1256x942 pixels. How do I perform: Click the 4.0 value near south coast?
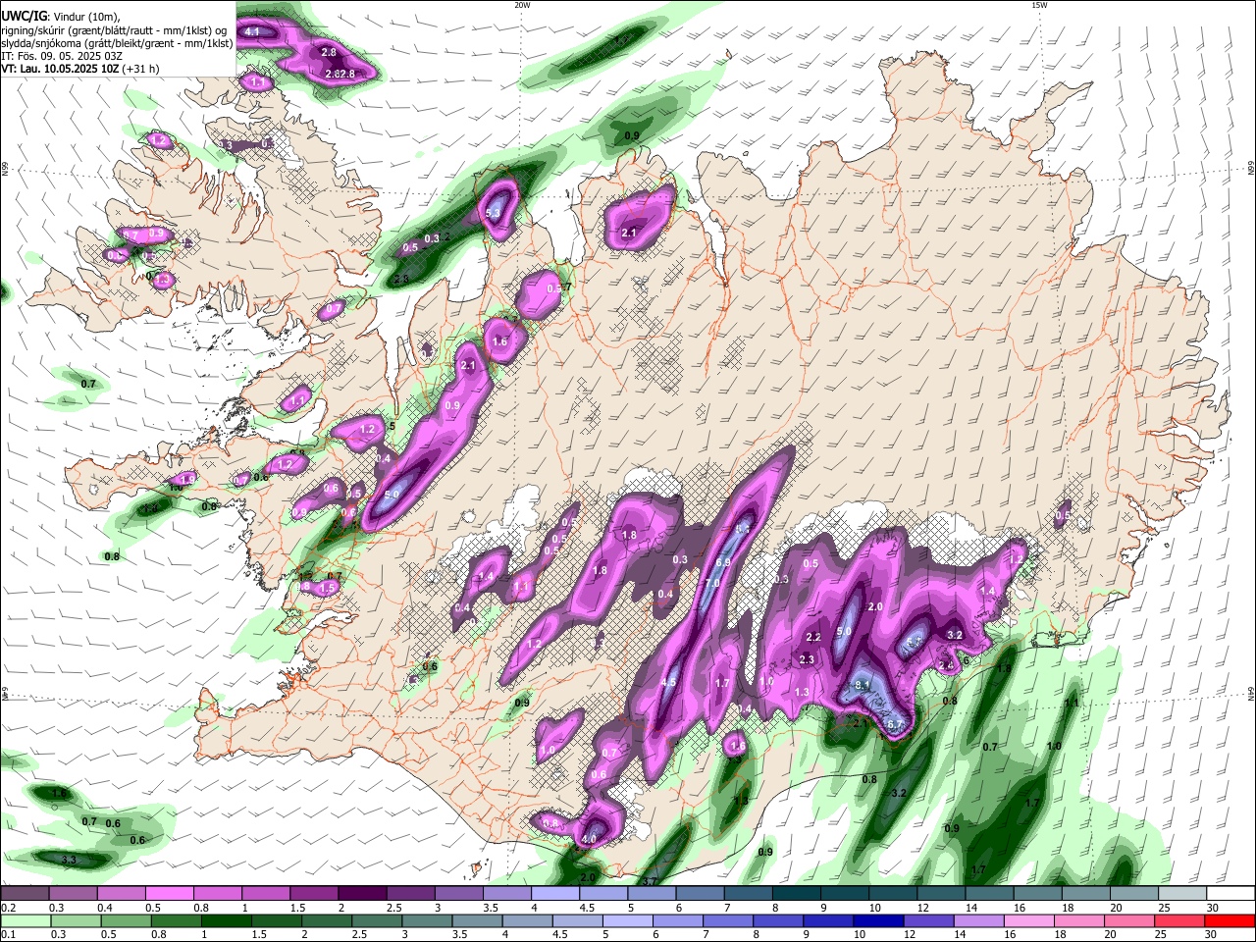589,840
